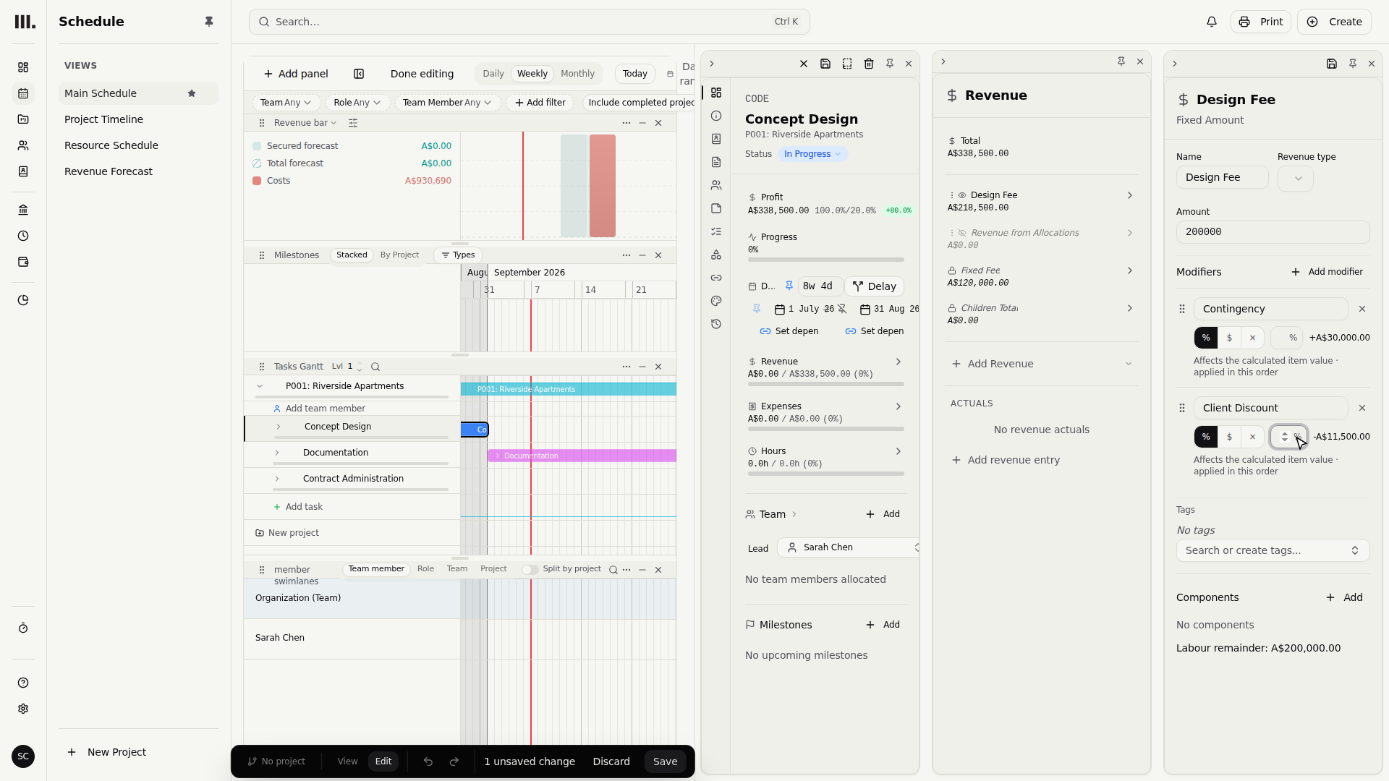Open the palette icon in Concept Design sidebar

716,301
